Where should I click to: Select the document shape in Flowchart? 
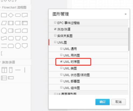point(25,15)
